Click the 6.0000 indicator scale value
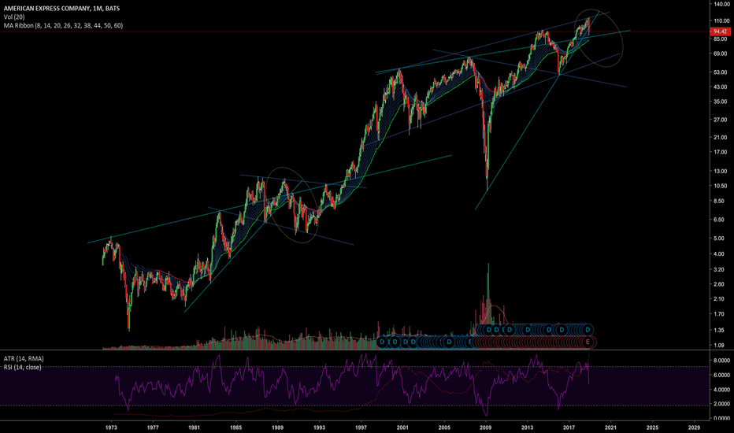This screenshot has height=433, width=734. click(721, 375)
